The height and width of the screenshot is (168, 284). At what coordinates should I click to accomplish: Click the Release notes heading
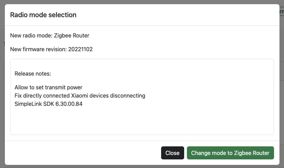(x=33, y=74)
